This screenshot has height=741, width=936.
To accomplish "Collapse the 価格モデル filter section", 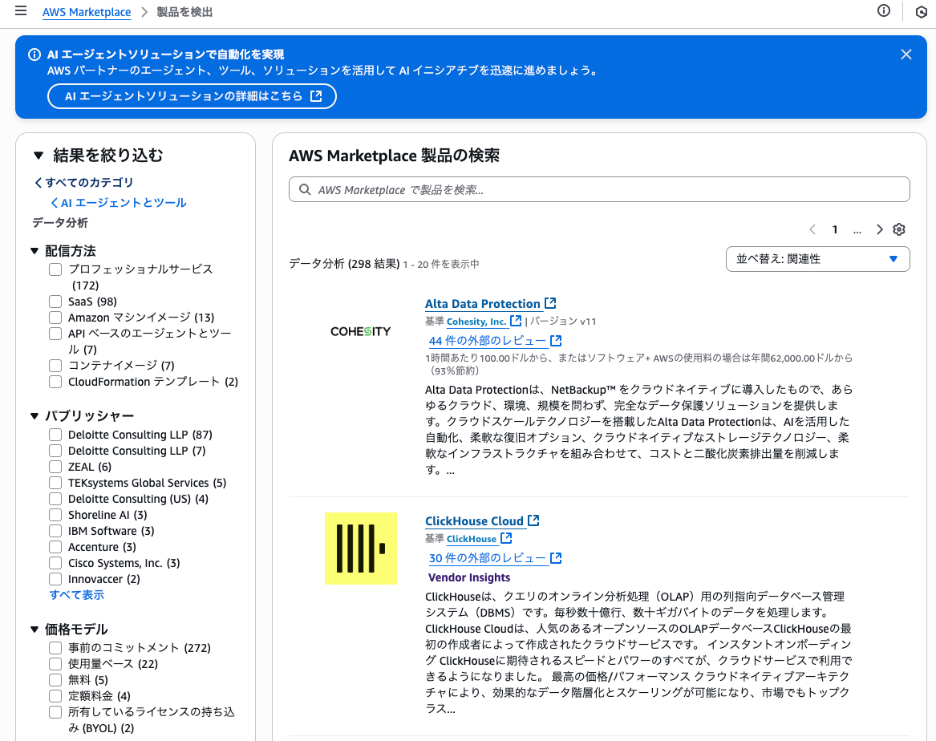I will point(34,630).
